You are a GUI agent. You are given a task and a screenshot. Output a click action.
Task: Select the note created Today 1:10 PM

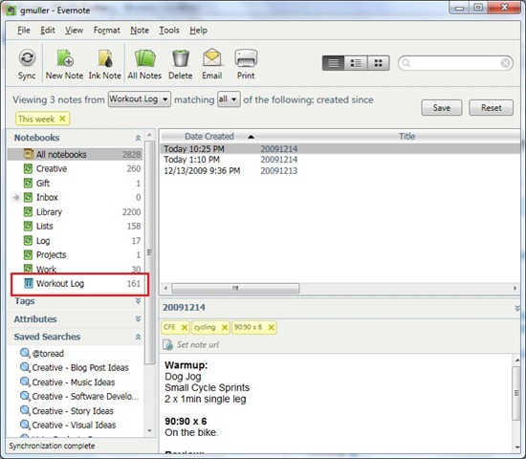coord(340,160)
